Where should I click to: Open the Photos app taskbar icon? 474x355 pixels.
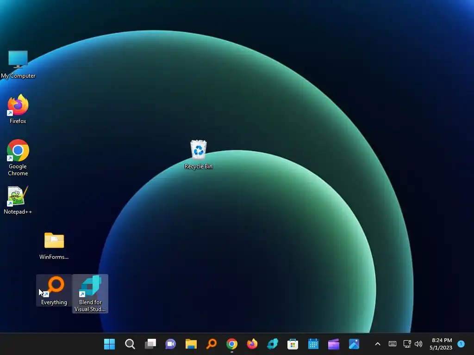click(354, 344)
